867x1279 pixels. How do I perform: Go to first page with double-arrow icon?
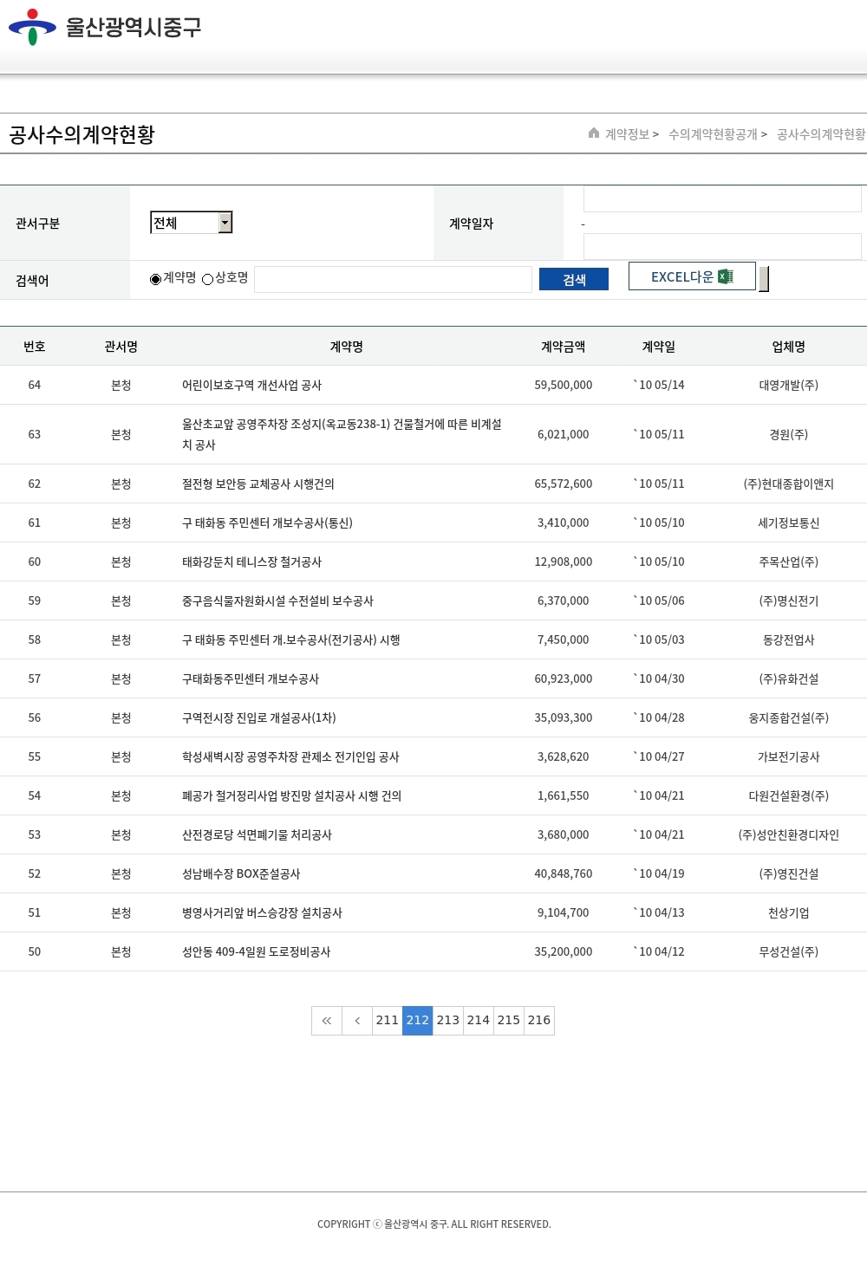pyautogui.click(x=327, y=1021)
